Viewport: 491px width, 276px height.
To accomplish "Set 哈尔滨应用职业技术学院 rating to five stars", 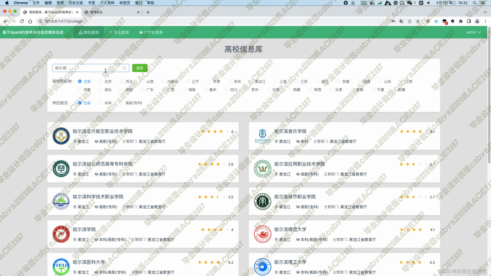I will click(x=425, y=164).
